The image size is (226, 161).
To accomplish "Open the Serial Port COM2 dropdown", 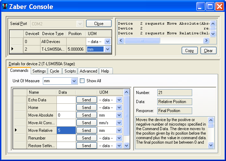I will (80, 24).
